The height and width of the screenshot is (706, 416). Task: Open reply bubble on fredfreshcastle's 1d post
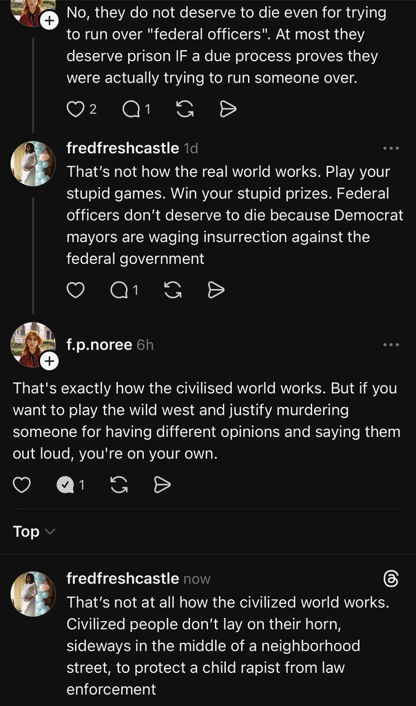point(119,290)
